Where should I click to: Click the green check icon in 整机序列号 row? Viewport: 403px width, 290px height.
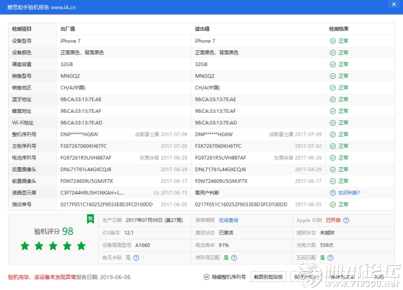pos(332,134)
